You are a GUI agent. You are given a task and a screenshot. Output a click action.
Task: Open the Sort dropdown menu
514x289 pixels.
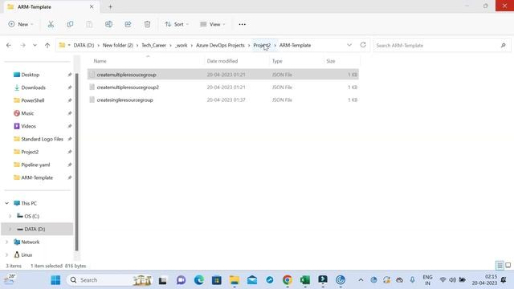[177, 24]
